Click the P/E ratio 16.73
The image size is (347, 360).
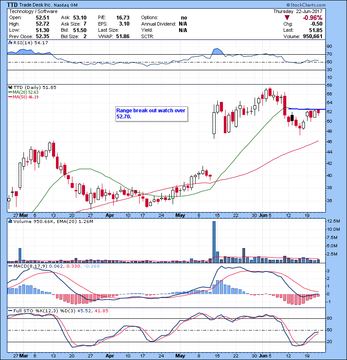[123, 18]
